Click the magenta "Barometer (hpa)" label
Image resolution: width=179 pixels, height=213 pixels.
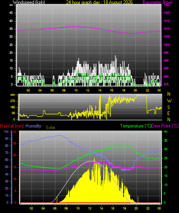[x=158, y=2]
